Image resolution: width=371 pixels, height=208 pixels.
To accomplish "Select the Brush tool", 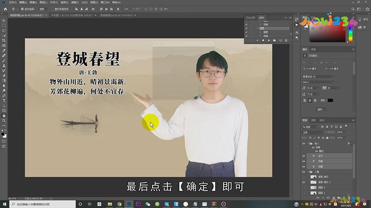I will click(4, 61).
